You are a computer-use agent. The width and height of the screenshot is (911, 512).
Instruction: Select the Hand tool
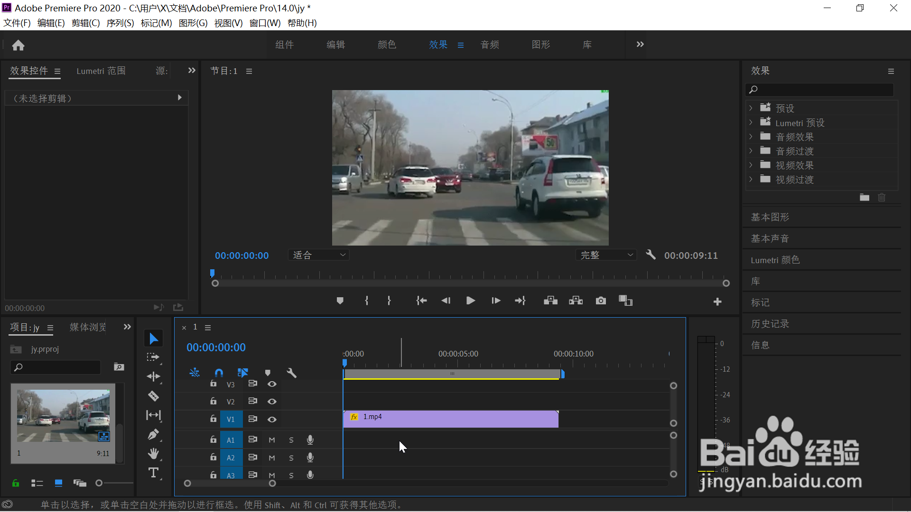tap(153, 454)
